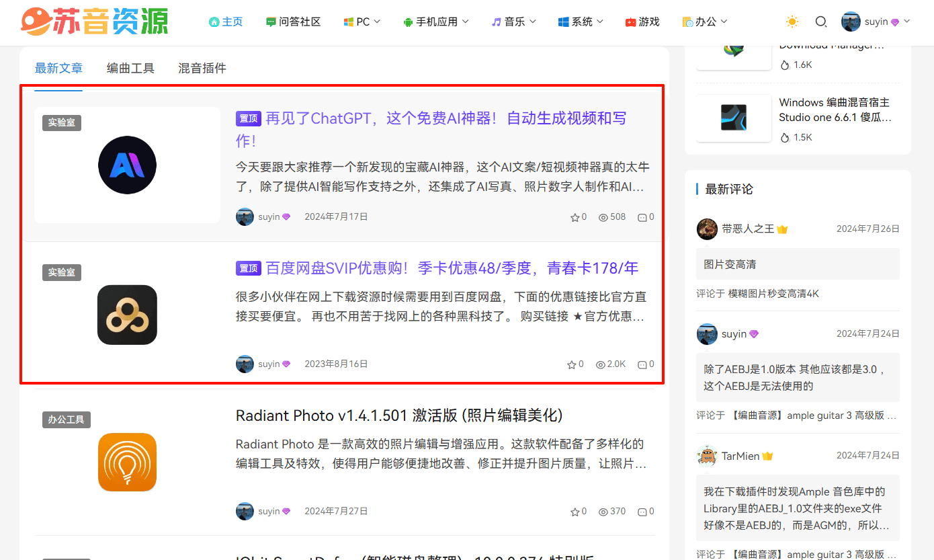This screenshot has width=934, height=560.
Task: Click the comment icon on ChatGPT article
Action: (x=642, y=217)
